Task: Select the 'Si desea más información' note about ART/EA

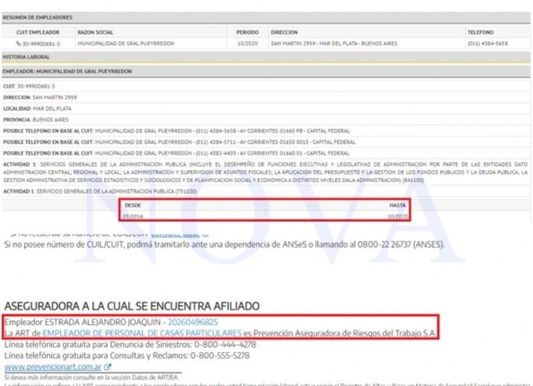Action: pyautogui.click(x=91, y=377)
